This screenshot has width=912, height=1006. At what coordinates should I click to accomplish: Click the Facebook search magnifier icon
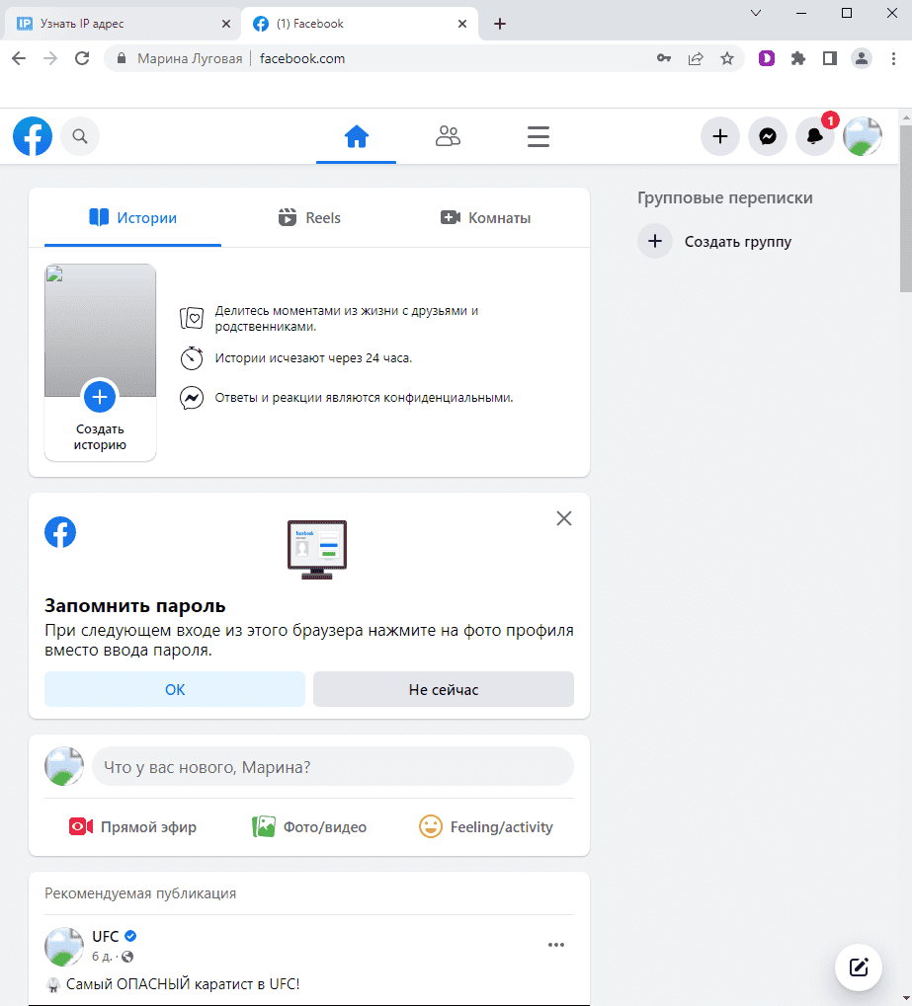click(x=80, y=137)
